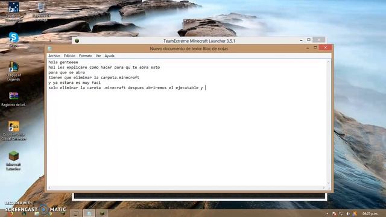
Task: Click the vertical scrollbar down arrow in Notepad
Action: pyautogui.click(x=328, y=183)
